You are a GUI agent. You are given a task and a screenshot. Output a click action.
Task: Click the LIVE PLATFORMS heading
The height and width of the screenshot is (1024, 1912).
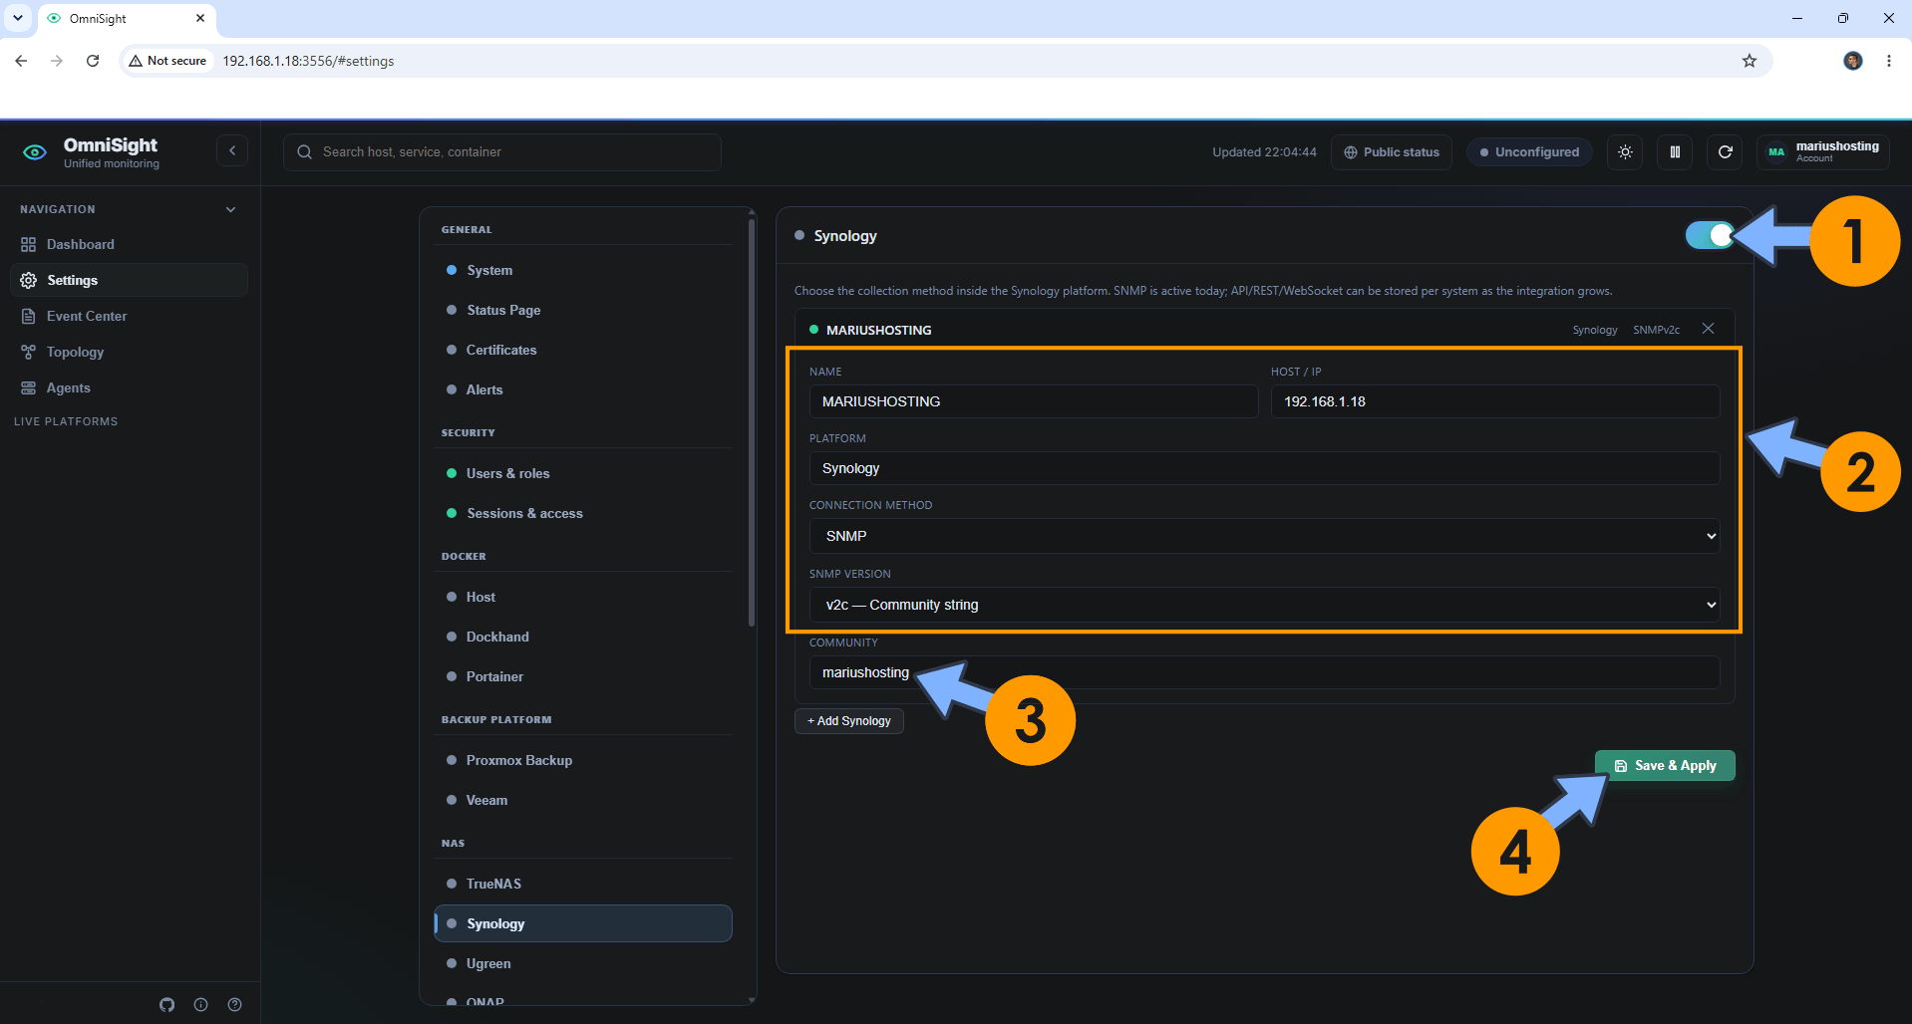(66, 421)
